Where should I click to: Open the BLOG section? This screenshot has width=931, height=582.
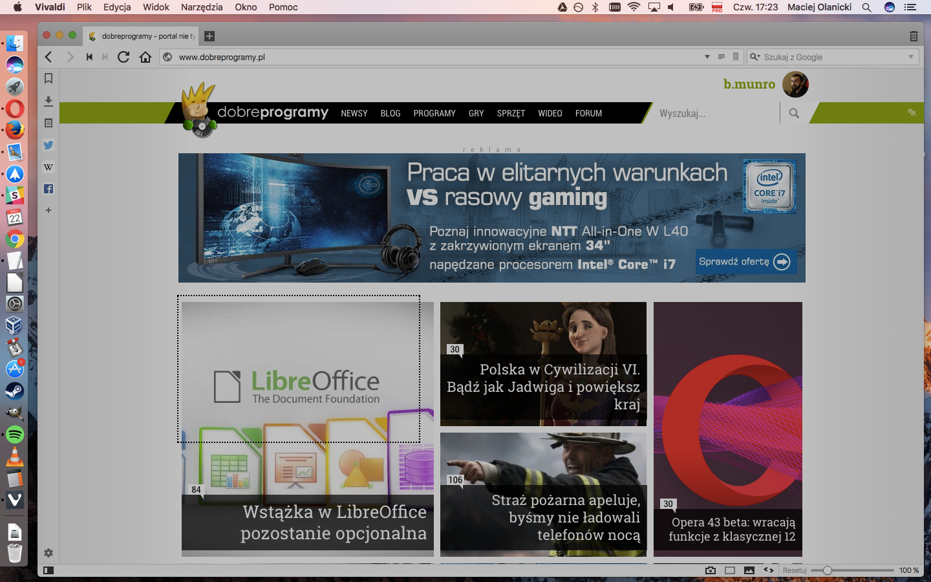[x=391, y=113]
